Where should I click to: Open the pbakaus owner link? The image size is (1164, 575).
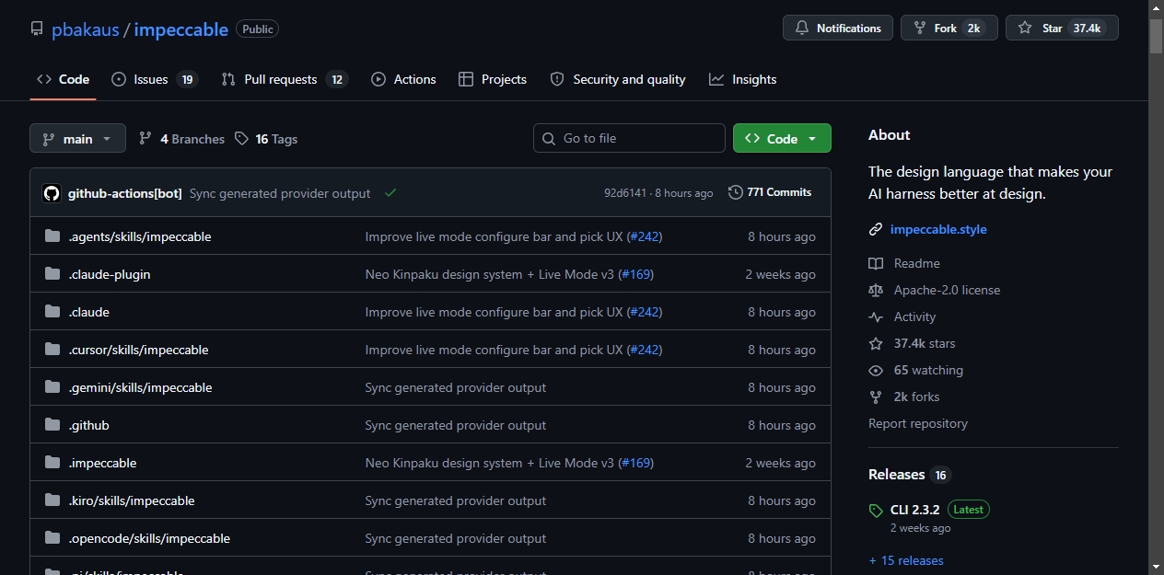(85, 29)
